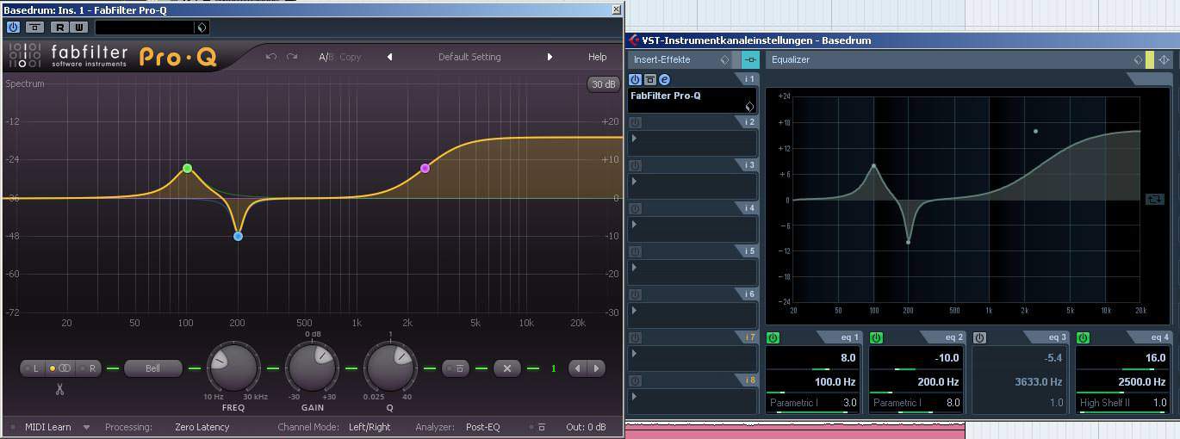Click the undo arrow in Pro-Q header
Image resolution: width=1180 pixels, height=439 pixels.
click(x=271, y=57)
